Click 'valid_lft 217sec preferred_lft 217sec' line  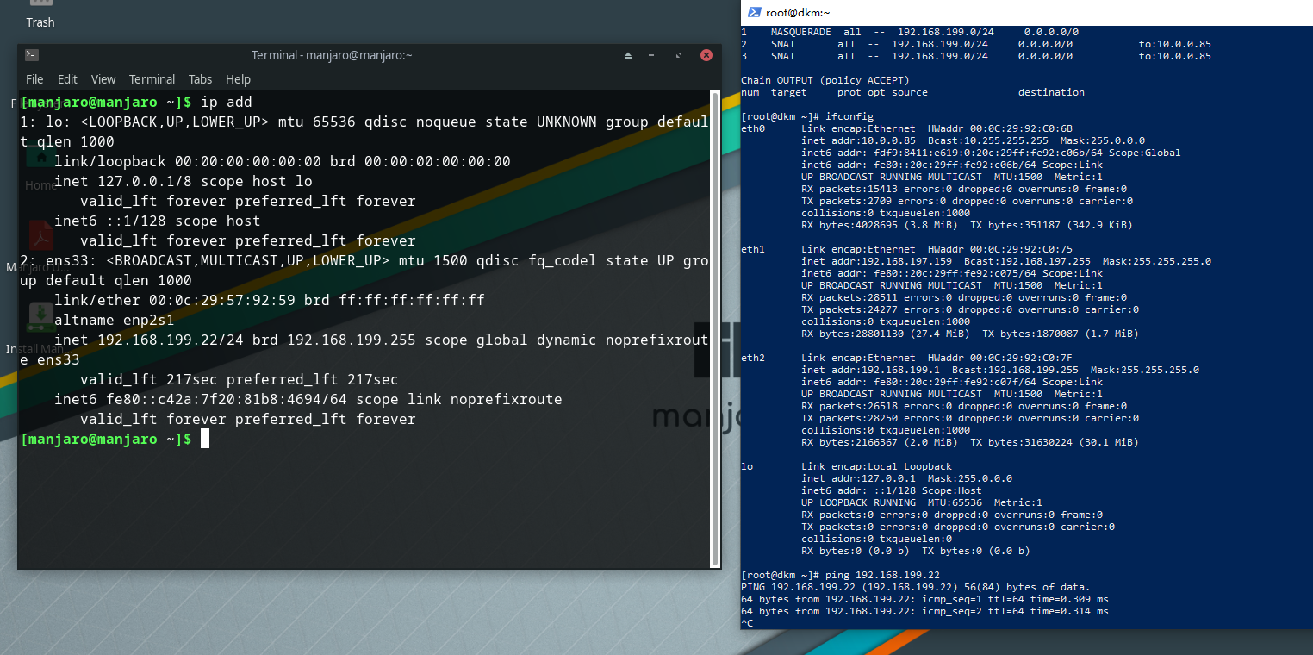click(240, 379)
